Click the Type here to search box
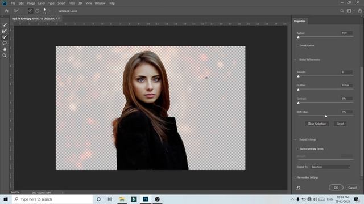The image size is (364, 204). [x=52, y=199]
